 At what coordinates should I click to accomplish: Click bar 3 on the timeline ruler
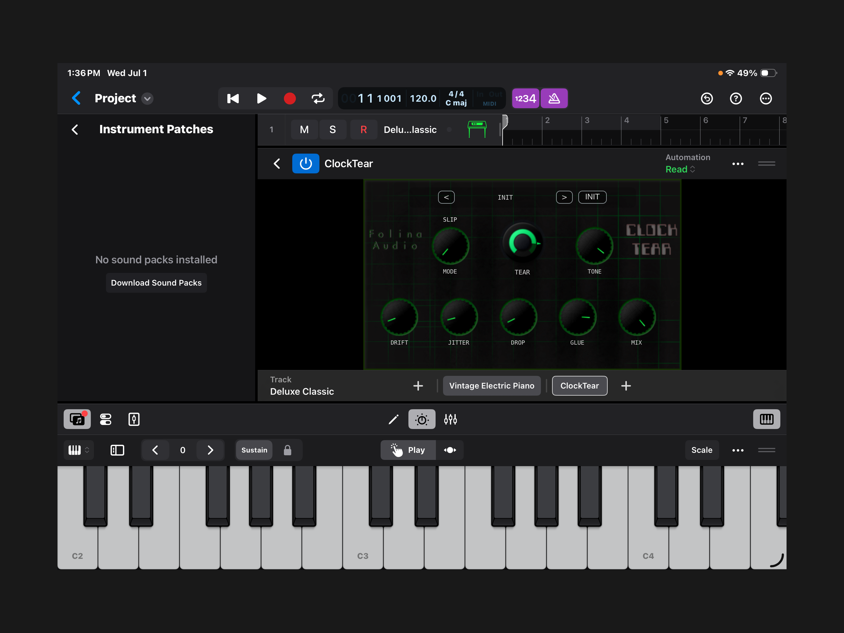tap(587, 120)
